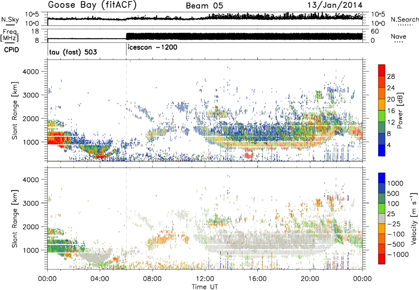Pick Velocity colorbar segment between -100 and -25
This screenshot has width=419, height=290.
(x=382, y=229)
